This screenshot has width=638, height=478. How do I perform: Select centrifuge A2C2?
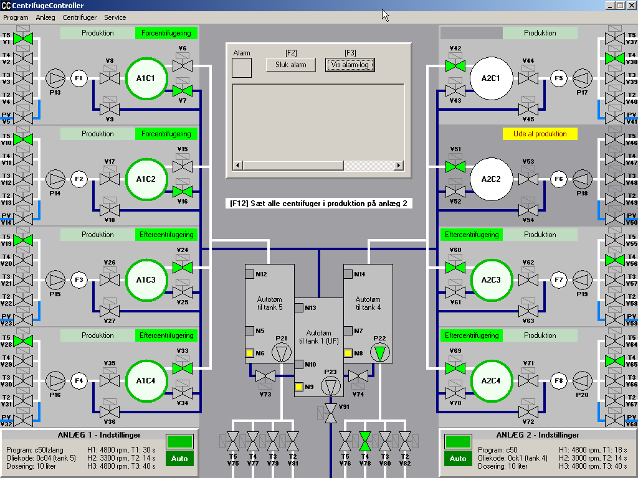pyautogui.click(x=491, y=179)
